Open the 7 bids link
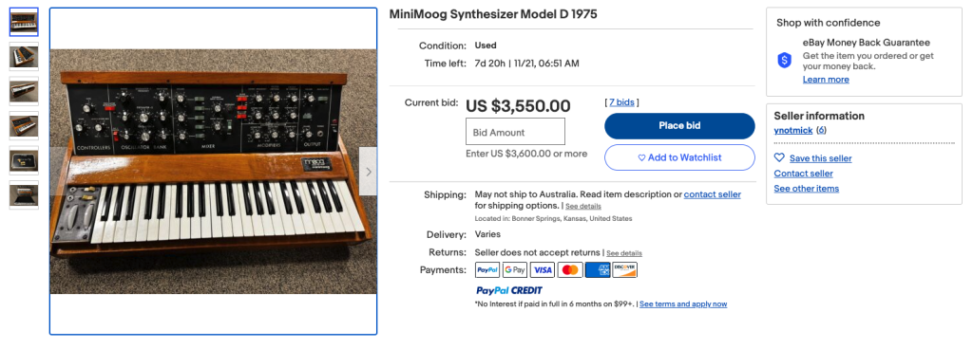Image resolution: width=973 pixels, height=349 pixels. (621, 102)
